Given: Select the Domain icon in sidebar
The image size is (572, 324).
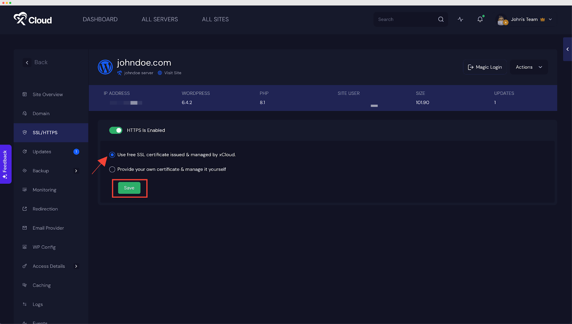Looking at the screenshot, I should [x=24, y=113].
